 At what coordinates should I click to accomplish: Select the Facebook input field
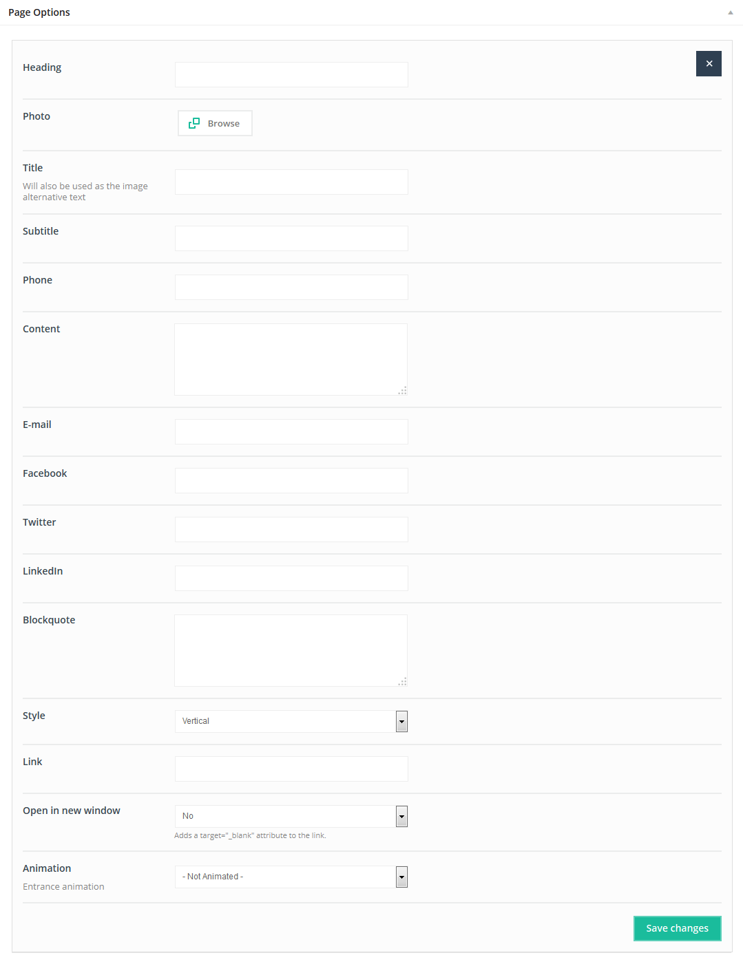coord(291,480)
